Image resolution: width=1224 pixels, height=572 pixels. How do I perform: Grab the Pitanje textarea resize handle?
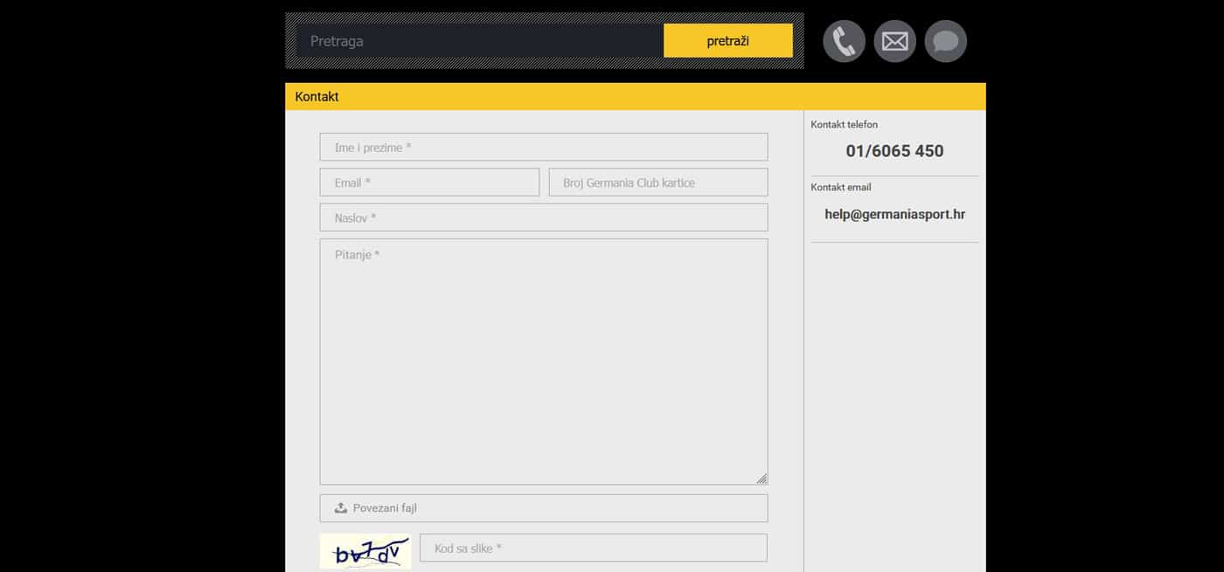tap(762, 478)
